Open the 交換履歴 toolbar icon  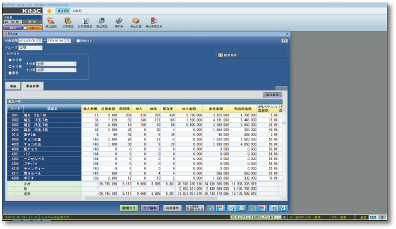pos(68,23)
